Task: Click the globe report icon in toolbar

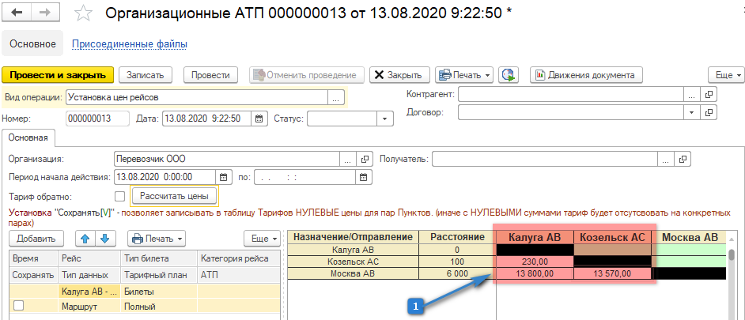Action: pyautogui.click(x=508, y=75)
